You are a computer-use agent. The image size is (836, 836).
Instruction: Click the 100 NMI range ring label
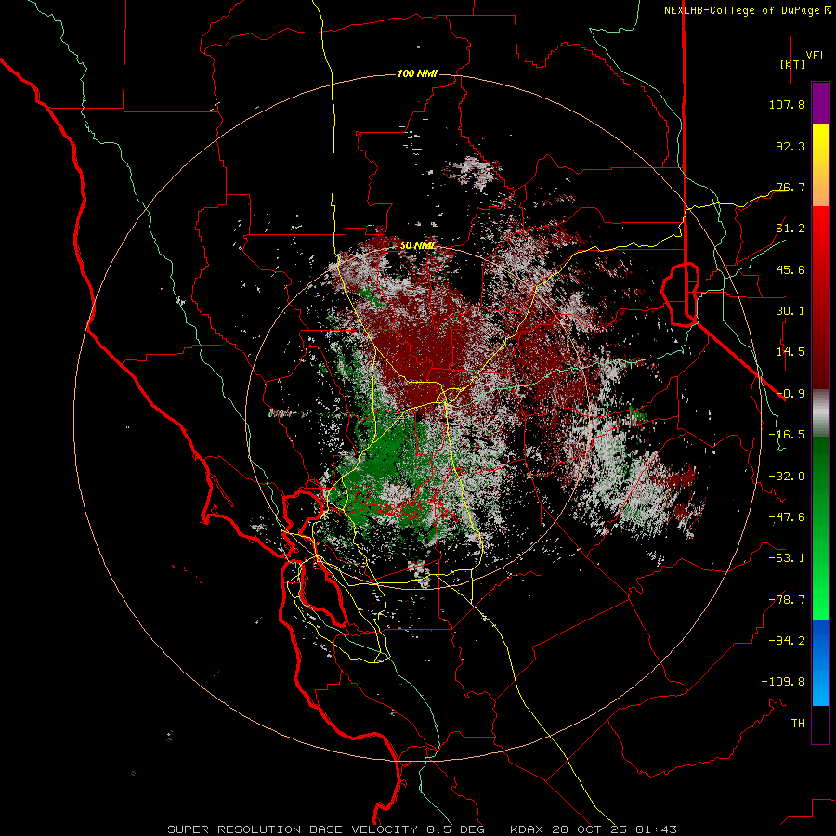(x=417, y=73)
